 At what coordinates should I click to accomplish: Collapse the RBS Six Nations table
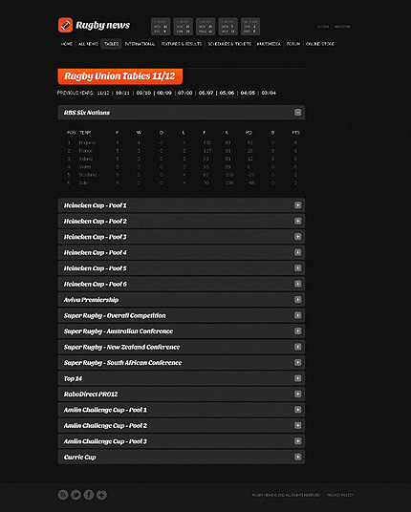click(x=297, y=113)
